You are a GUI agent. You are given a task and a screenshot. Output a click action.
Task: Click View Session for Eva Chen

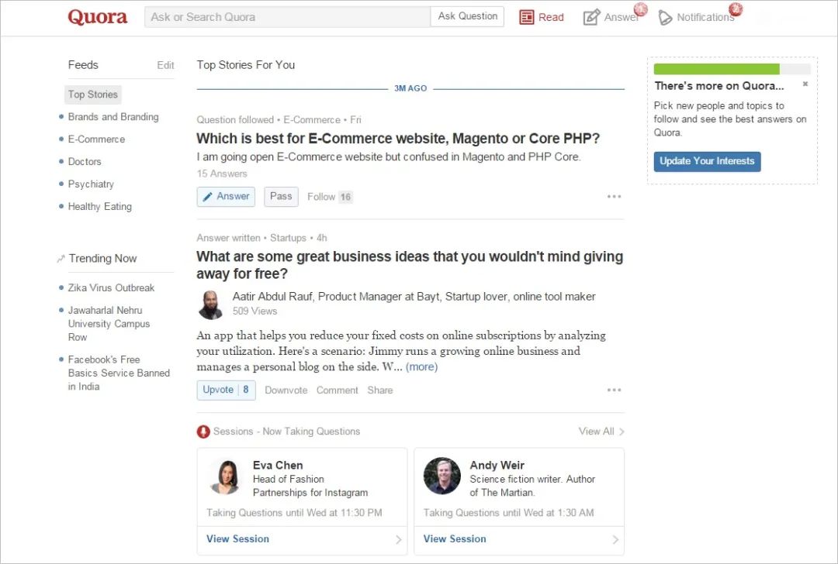[238, 539]
